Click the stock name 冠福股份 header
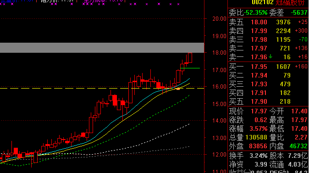 point(290,3)
